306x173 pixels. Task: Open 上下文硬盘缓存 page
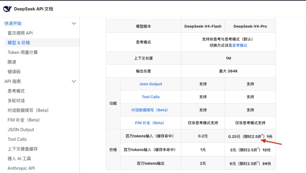click(23, 149)
